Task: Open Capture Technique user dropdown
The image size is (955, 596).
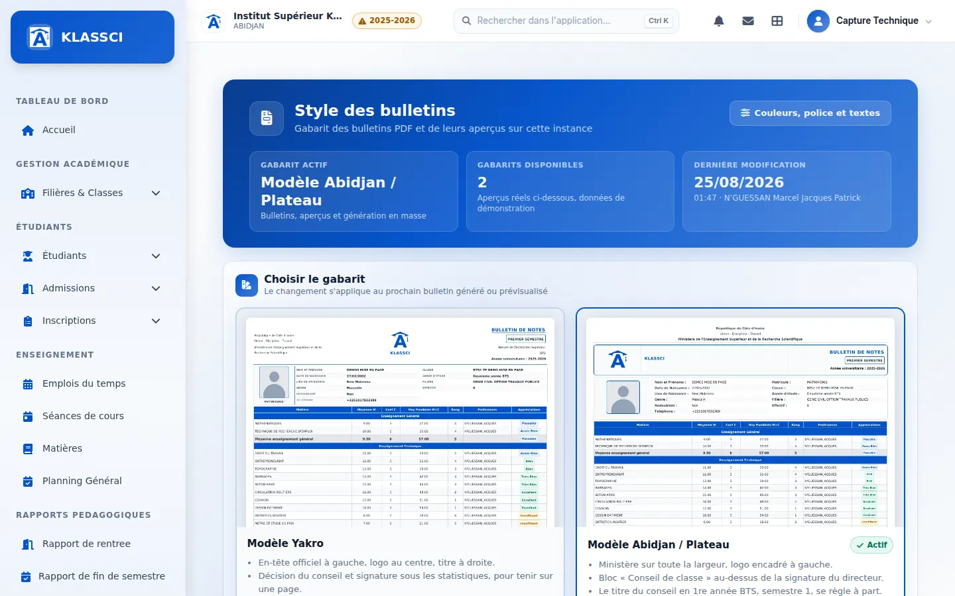Action: (870, 21)
